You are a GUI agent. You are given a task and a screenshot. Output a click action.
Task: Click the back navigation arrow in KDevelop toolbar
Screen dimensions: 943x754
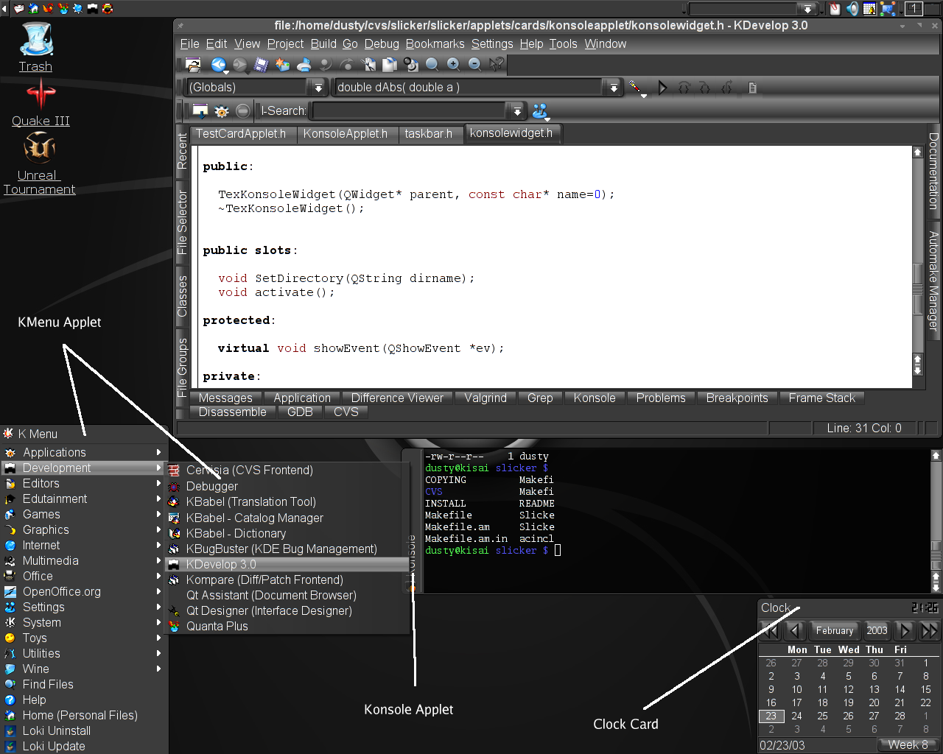(219, 65)
